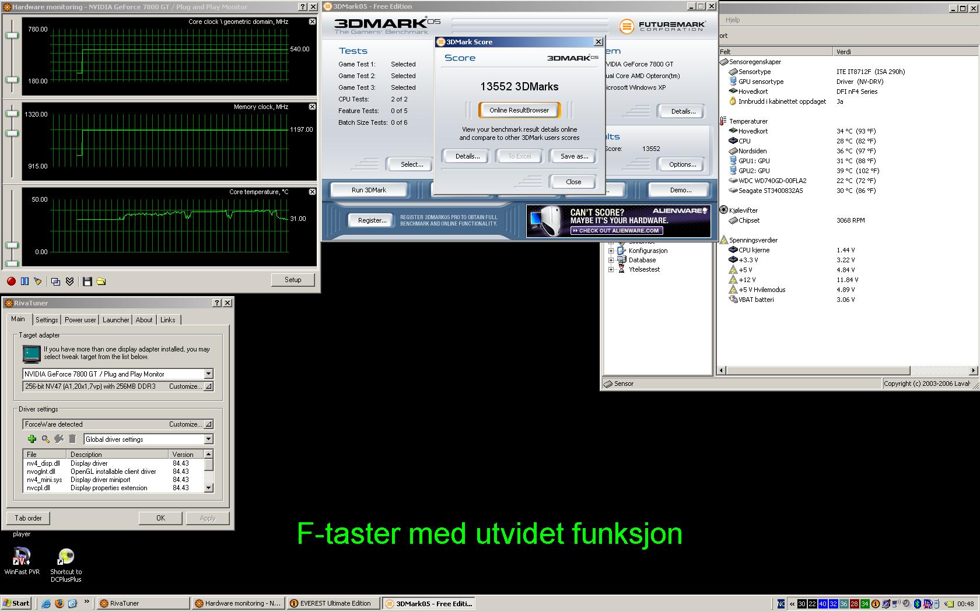Screen dimensions: 980x612
Task: Click the Konfigurasjon icon in EVEREST tree
Action: point(622,251)
